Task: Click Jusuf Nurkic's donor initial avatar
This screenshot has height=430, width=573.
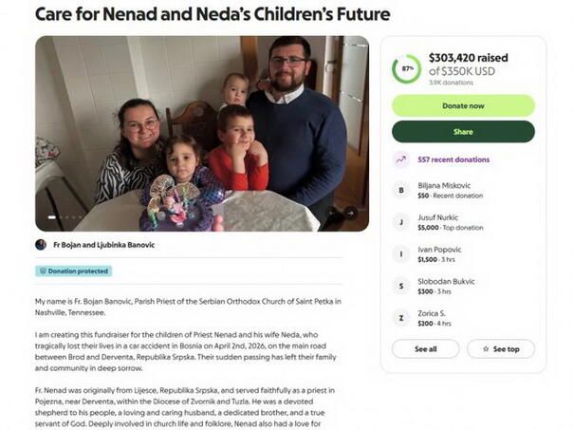Action: pyautogui.click(x=399, y=221)
